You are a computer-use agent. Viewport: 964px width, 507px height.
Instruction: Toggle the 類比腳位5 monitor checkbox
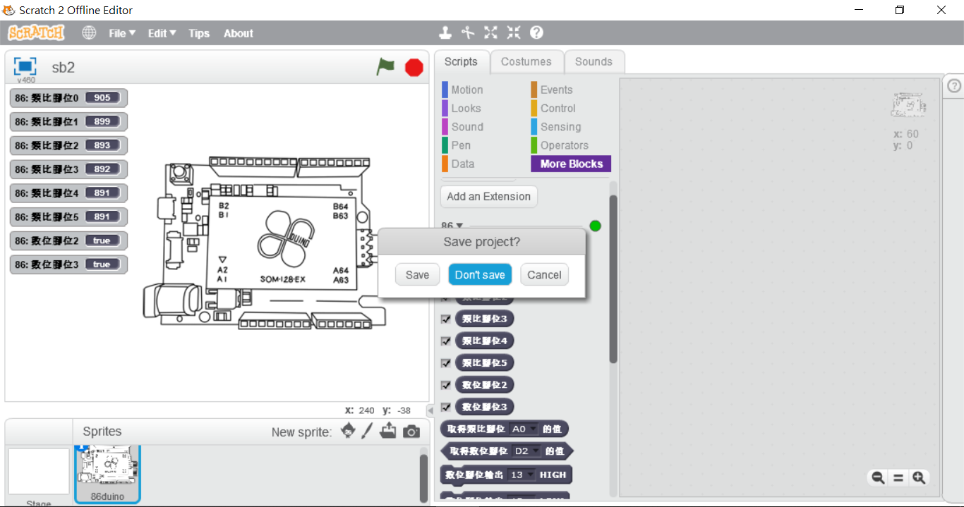[x=445, y=363]
